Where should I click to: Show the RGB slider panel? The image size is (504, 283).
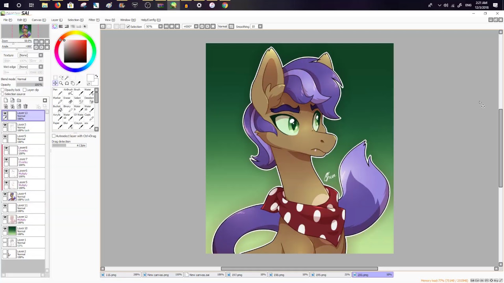pyautogui.click(x=61, y=26)
